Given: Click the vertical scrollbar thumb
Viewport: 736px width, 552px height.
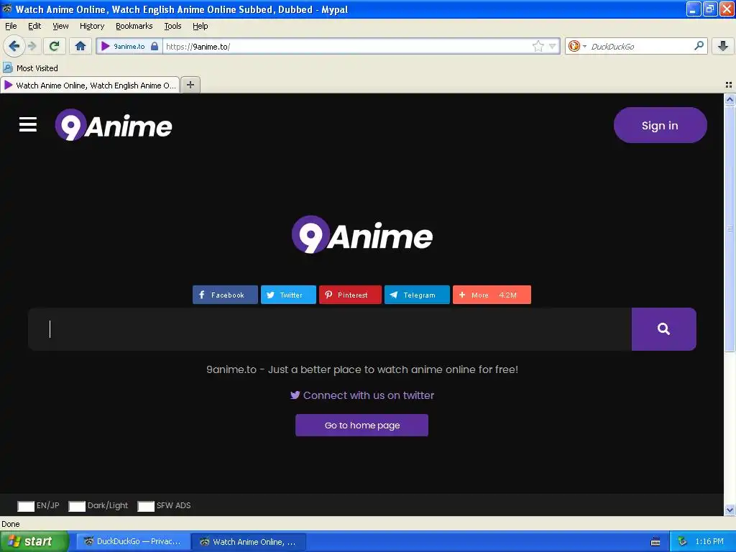Looking at the screenshot, I should 730,228.
